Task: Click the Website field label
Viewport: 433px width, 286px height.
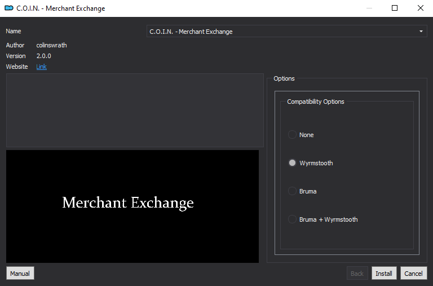Action: pyautogui.click(x=17, y=67)
